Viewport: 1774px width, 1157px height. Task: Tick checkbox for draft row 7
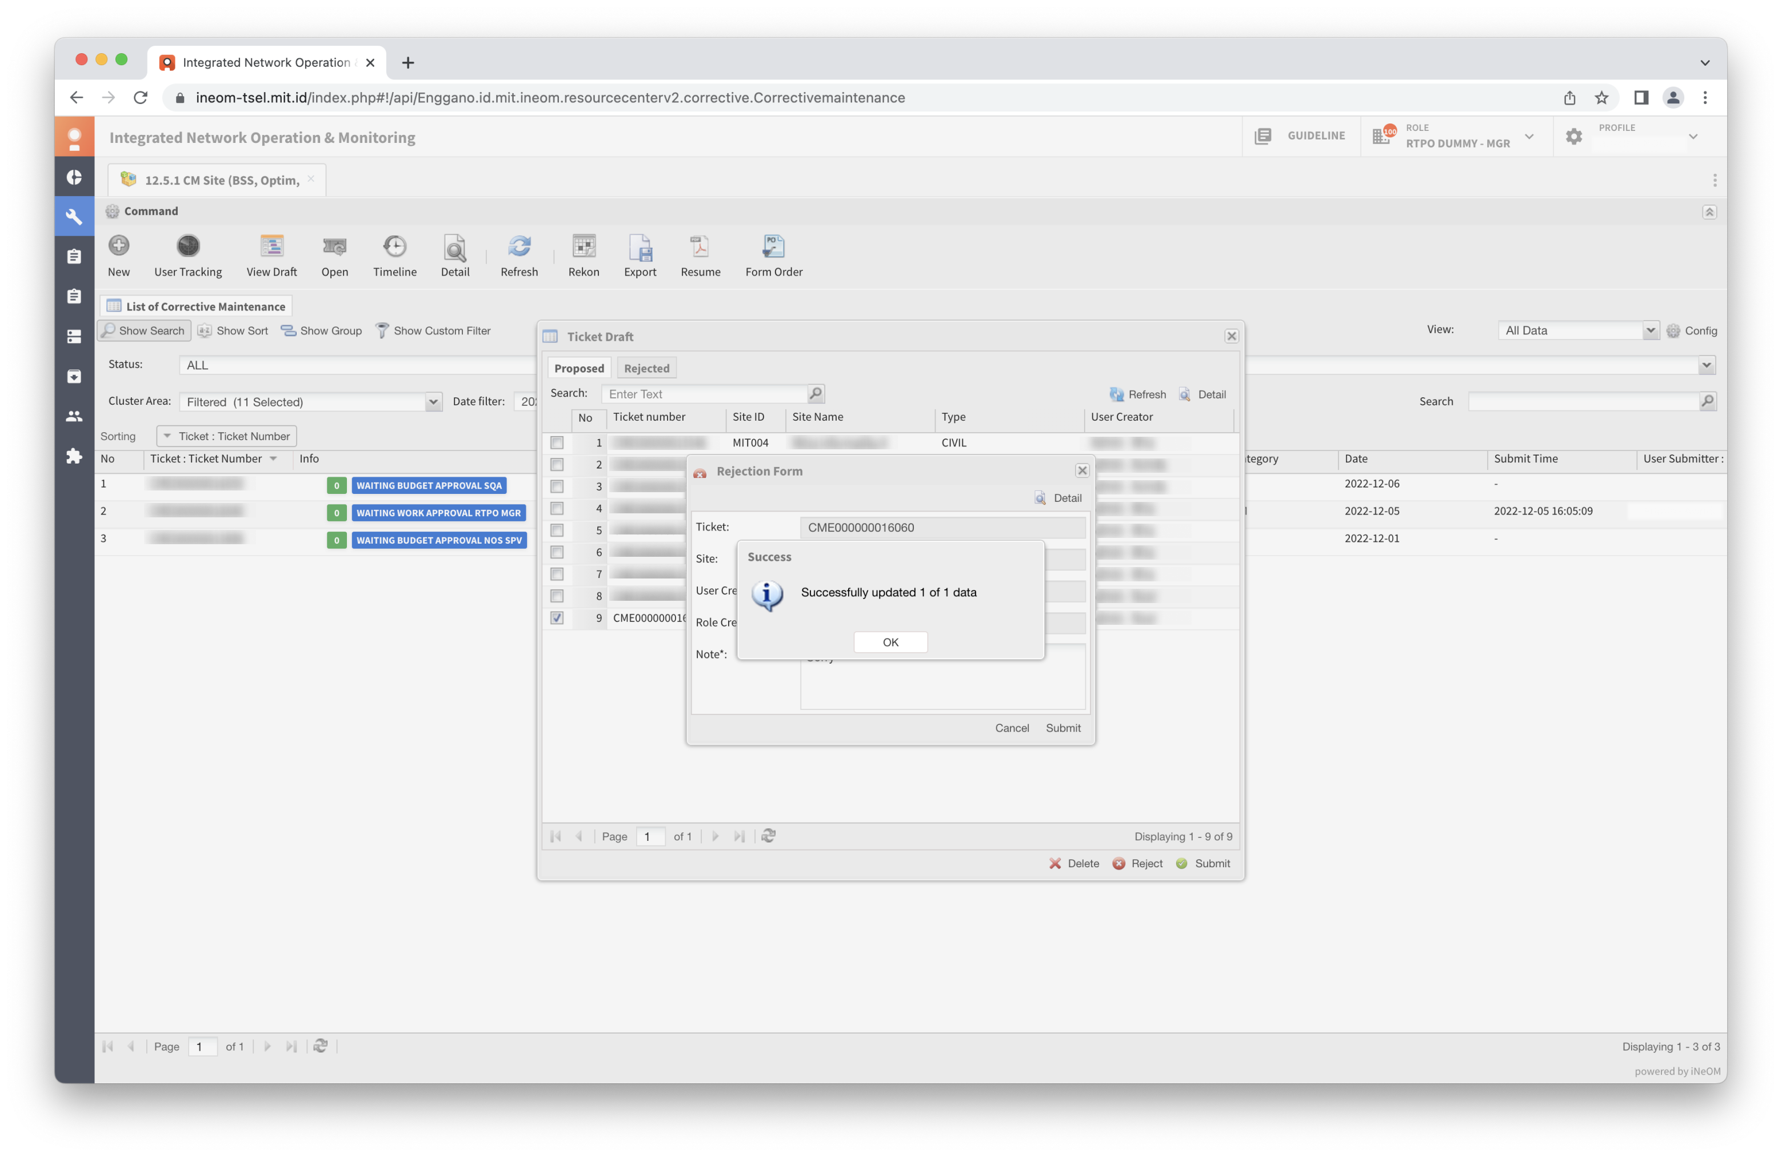coord(557,574)
